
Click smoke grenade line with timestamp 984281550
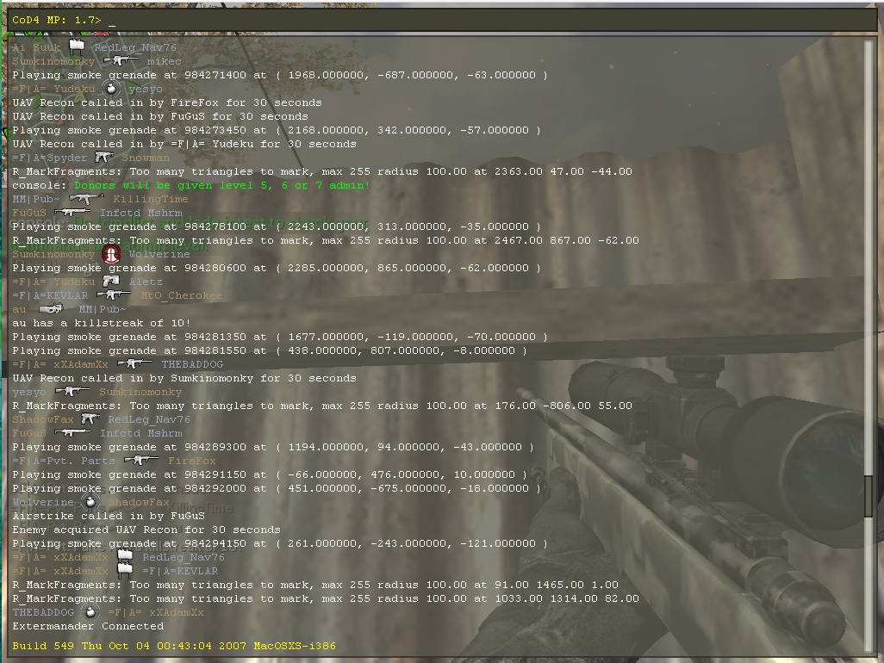click(270, 350)
